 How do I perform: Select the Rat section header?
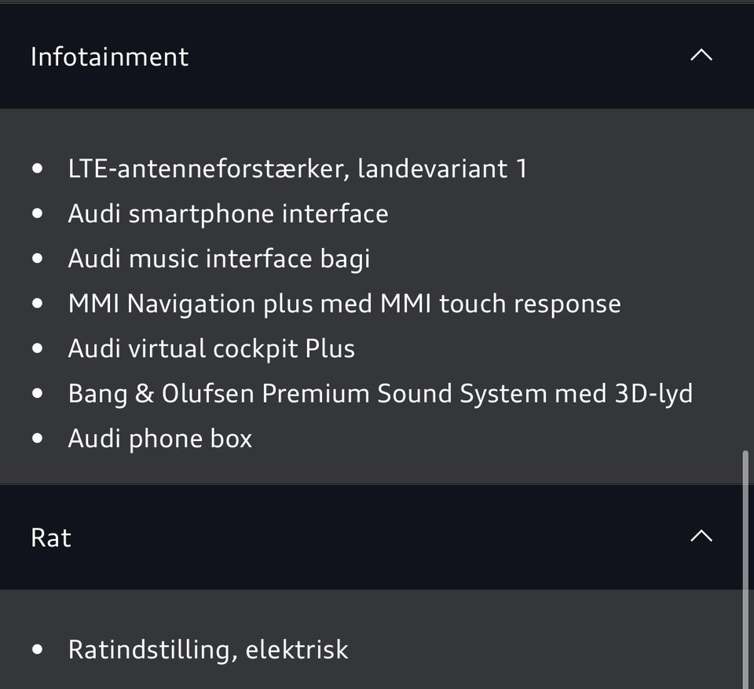(49, 537)
